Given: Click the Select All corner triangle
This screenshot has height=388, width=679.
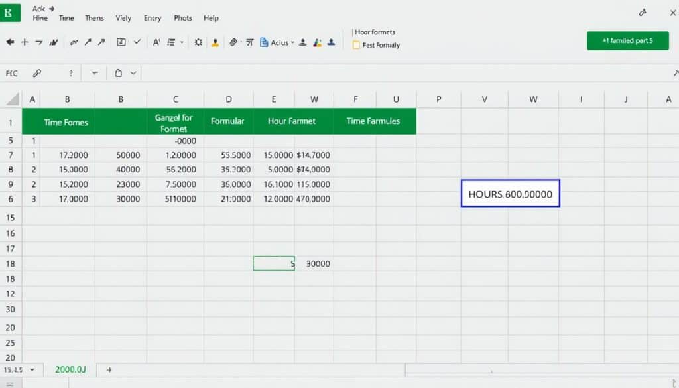Looking at the screenshot, I should 13,99.
